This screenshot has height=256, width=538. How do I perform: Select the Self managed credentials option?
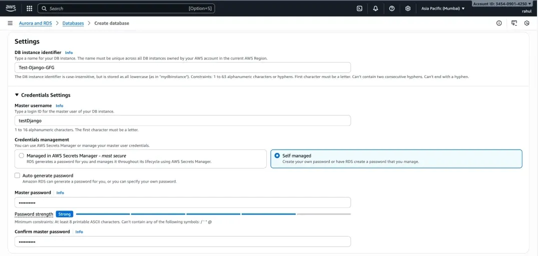point(277,155)
